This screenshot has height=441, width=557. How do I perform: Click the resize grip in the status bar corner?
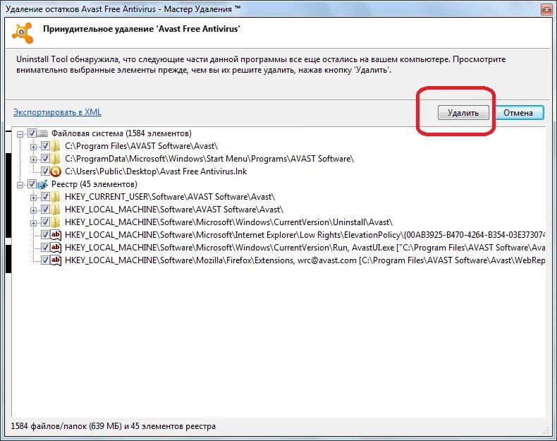point(546,430)
